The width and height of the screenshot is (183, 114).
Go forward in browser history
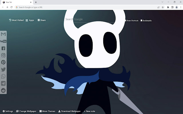click(x=7, y=7)
